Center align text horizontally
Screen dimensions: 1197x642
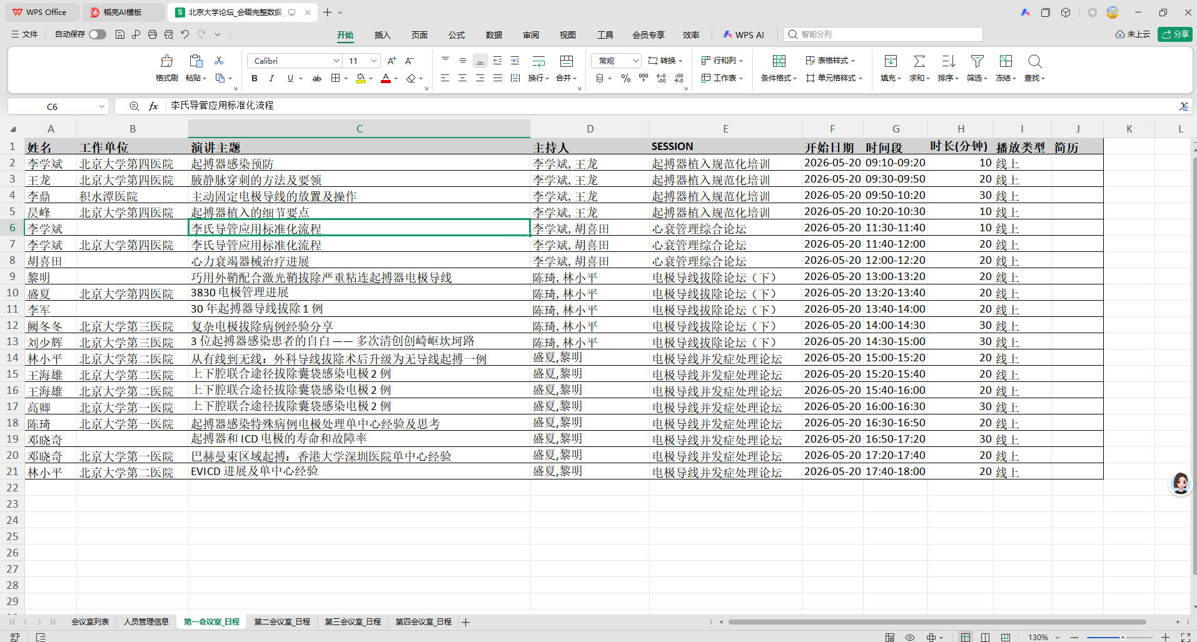point(462,78)
